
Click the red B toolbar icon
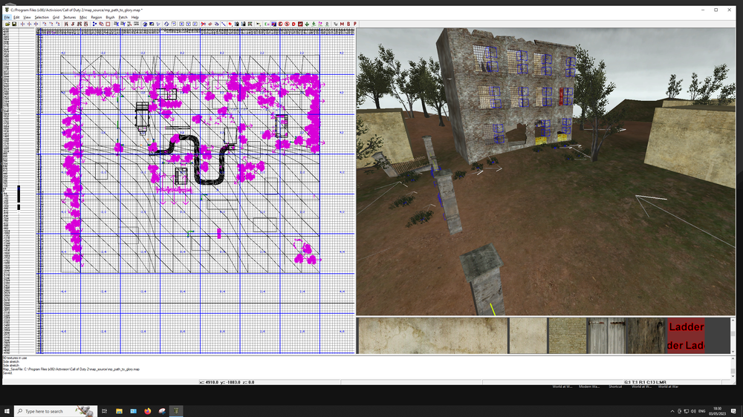[348, 24]
